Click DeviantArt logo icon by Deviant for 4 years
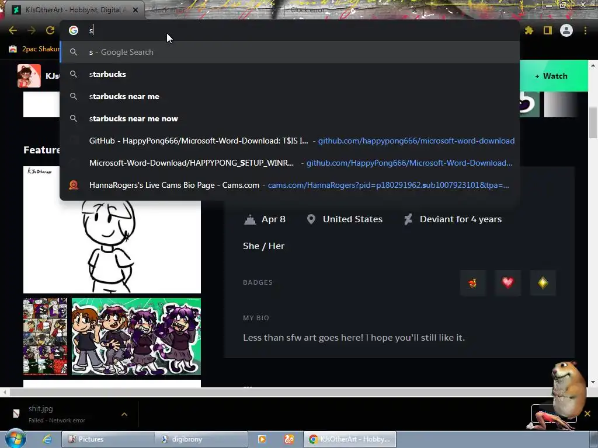Image resolution: width=598 pixels, height=448 pixels. 408,219
